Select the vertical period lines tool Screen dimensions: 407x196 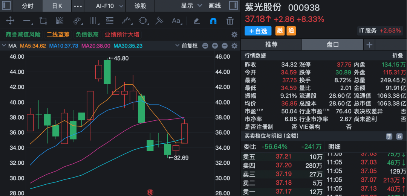(x=93, y=20)
